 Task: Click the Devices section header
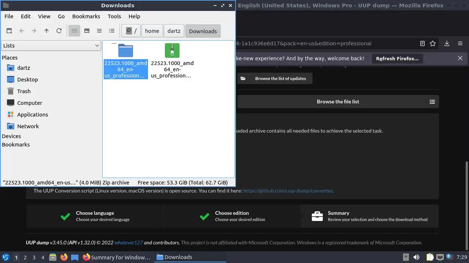[x=11, y=136]
